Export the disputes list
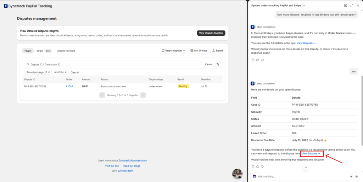The image size is (363, 182). coord(218,51)
